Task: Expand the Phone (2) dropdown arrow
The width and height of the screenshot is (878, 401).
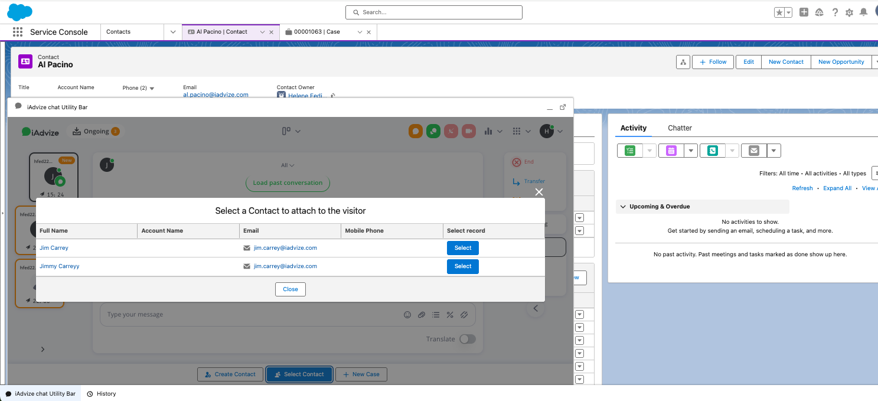Action: click(152, 88)
